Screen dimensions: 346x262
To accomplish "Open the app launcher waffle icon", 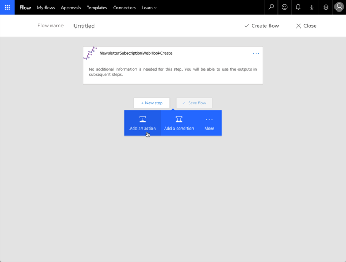I will [7, 7].
